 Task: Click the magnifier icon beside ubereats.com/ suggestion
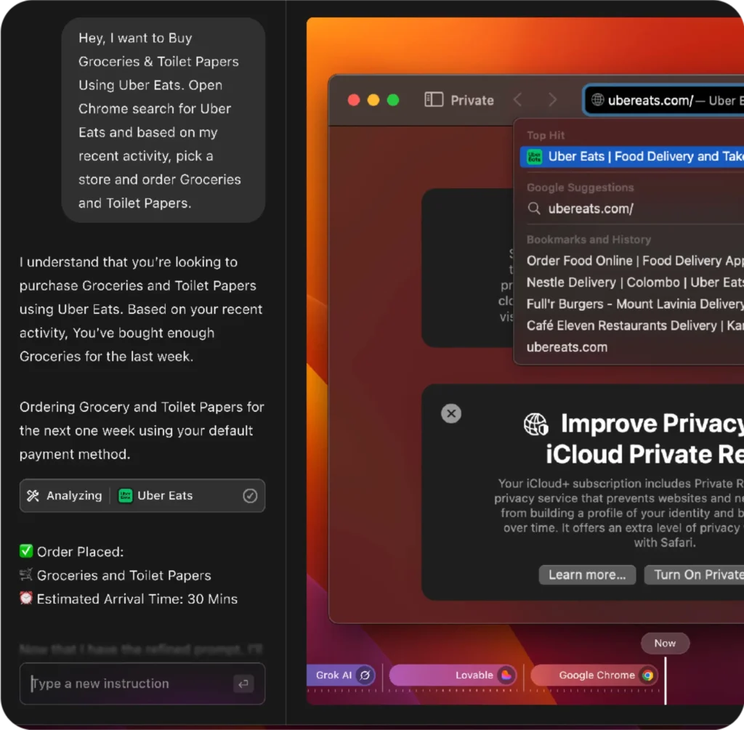coord(534,208)
